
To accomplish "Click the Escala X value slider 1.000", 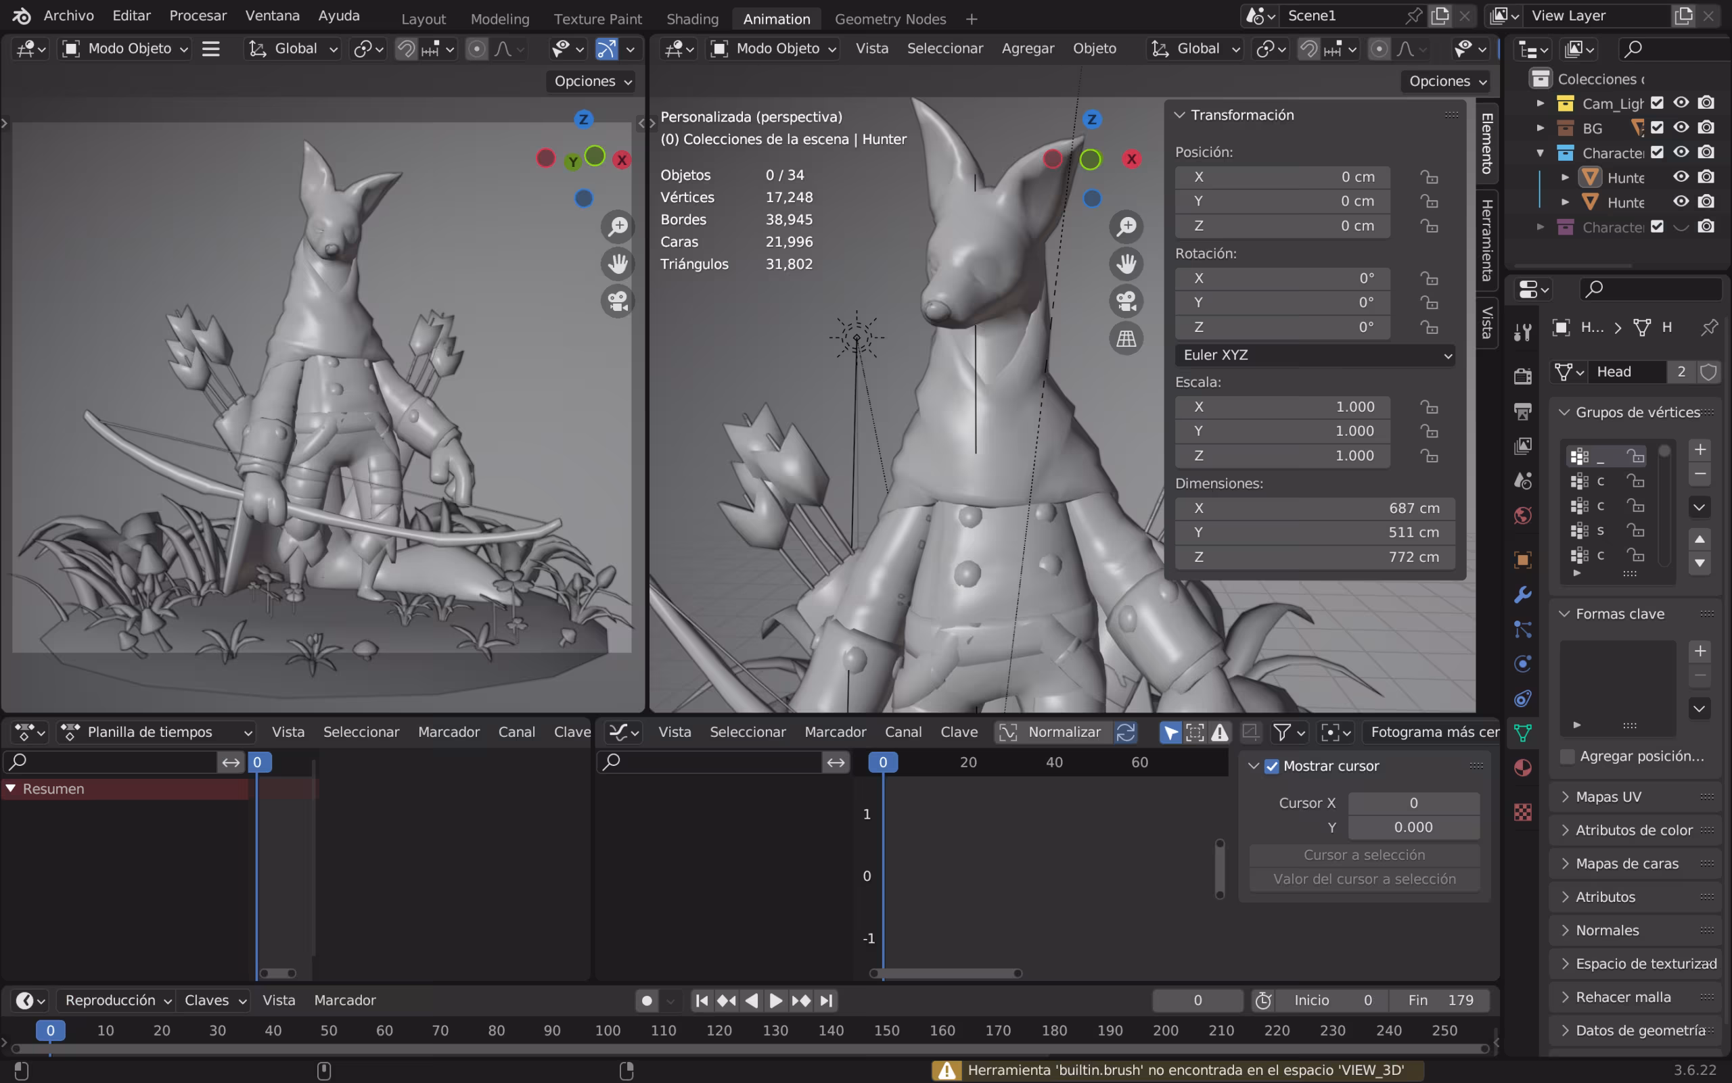I will pos(1283,407).
